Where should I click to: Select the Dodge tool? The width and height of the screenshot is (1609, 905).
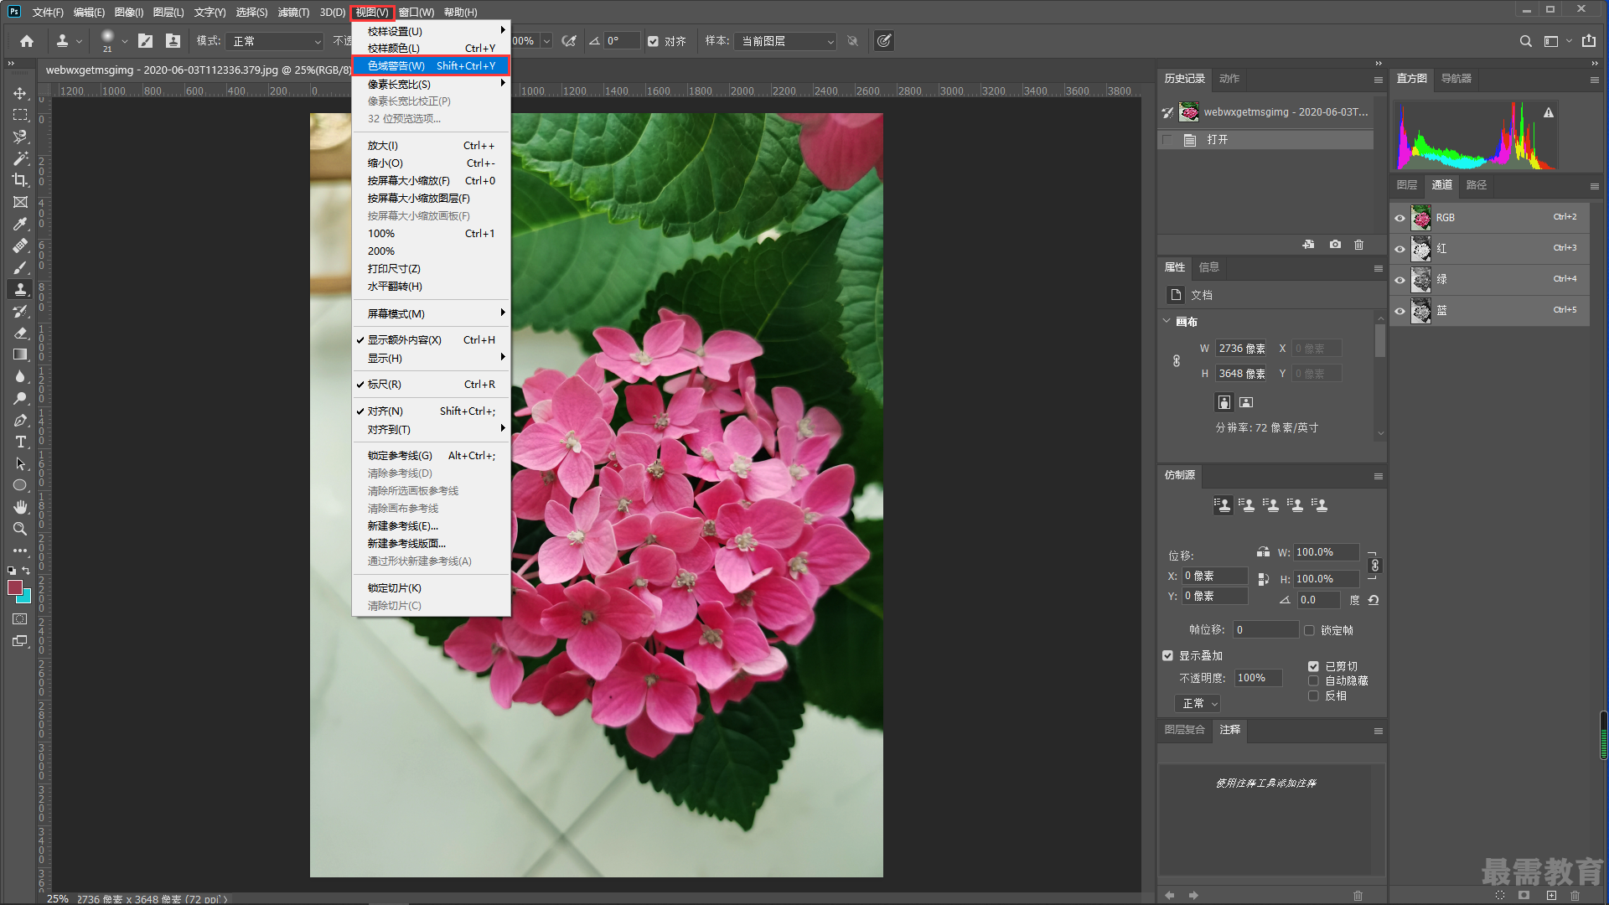(20, 398)
